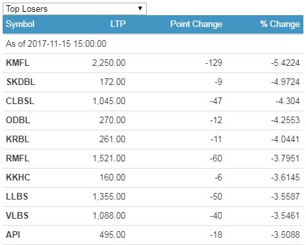
Task: Select the ODBL stock symbol
Action: tap(18, 120)
